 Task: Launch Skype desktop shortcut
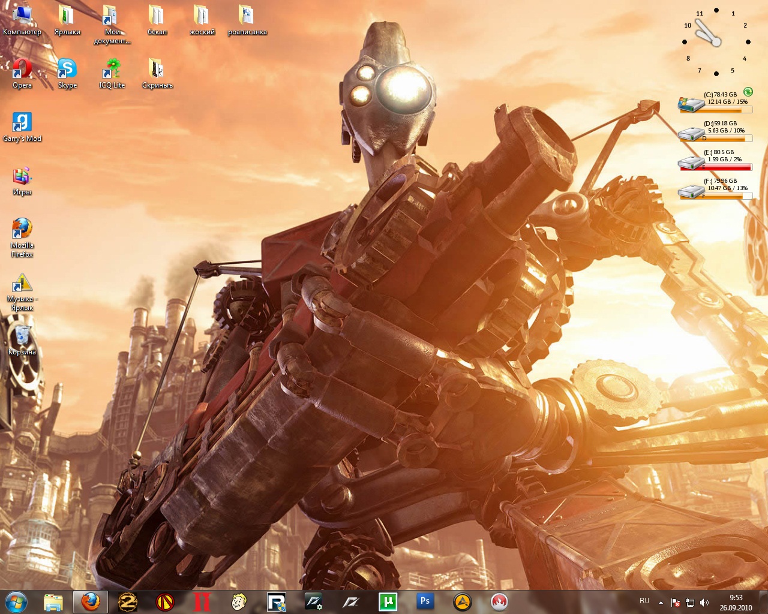(x=67, y=73)
